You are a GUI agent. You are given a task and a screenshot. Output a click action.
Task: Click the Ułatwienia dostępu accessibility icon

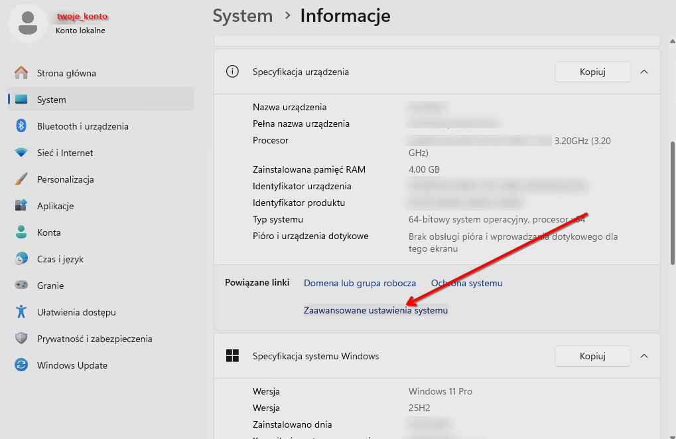(x=21, y=312)
